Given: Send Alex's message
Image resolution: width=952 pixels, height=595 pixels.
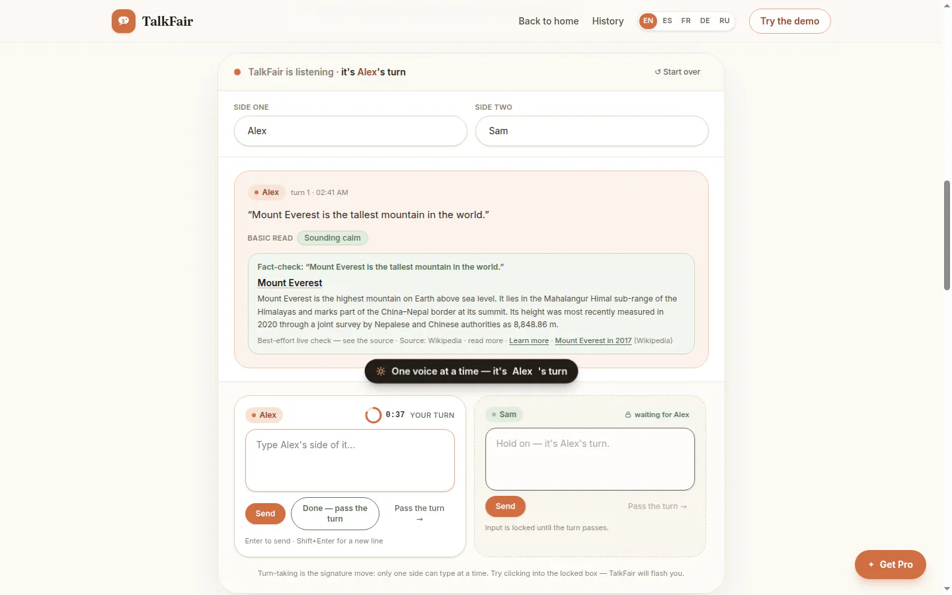Looking at the screenshot, I should tap(265, 514).
